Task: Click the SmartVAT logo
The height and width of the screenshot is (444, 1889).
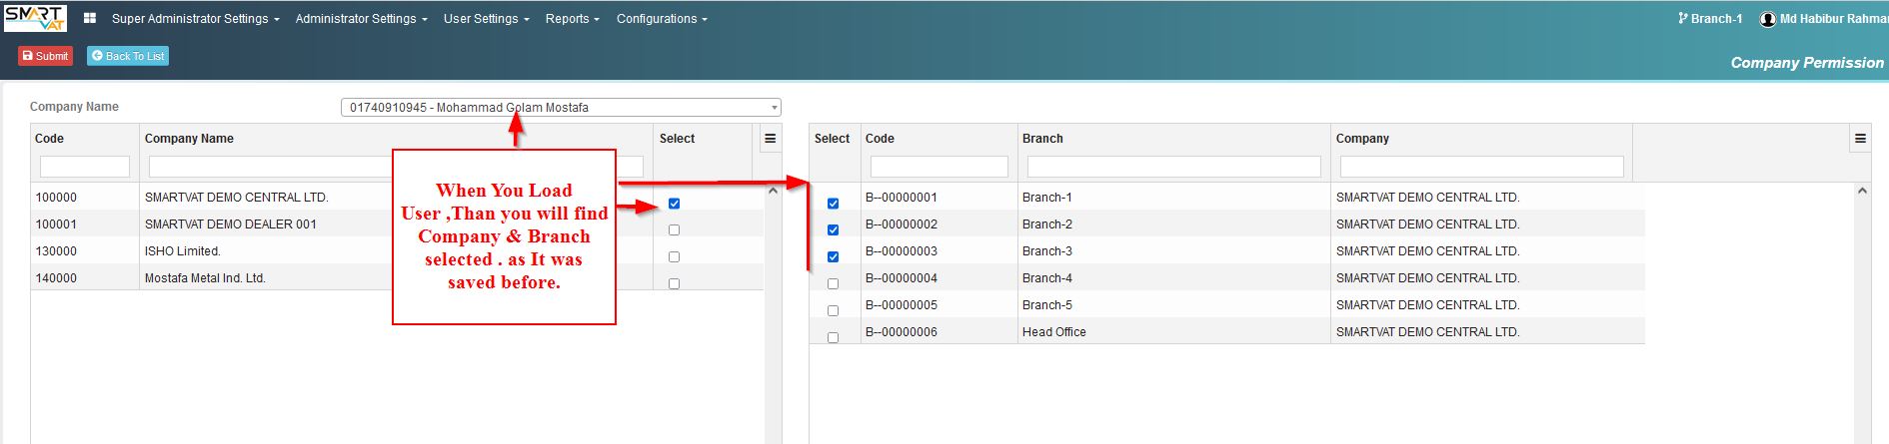Action: pyautogui.click(x=35, y=18)
